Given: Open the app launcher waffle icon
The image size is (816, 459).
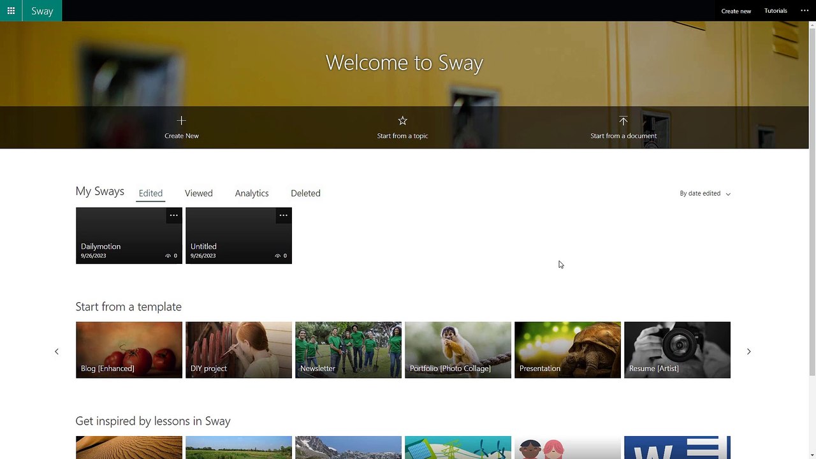Looking at the screenshot, I should 11,11.
